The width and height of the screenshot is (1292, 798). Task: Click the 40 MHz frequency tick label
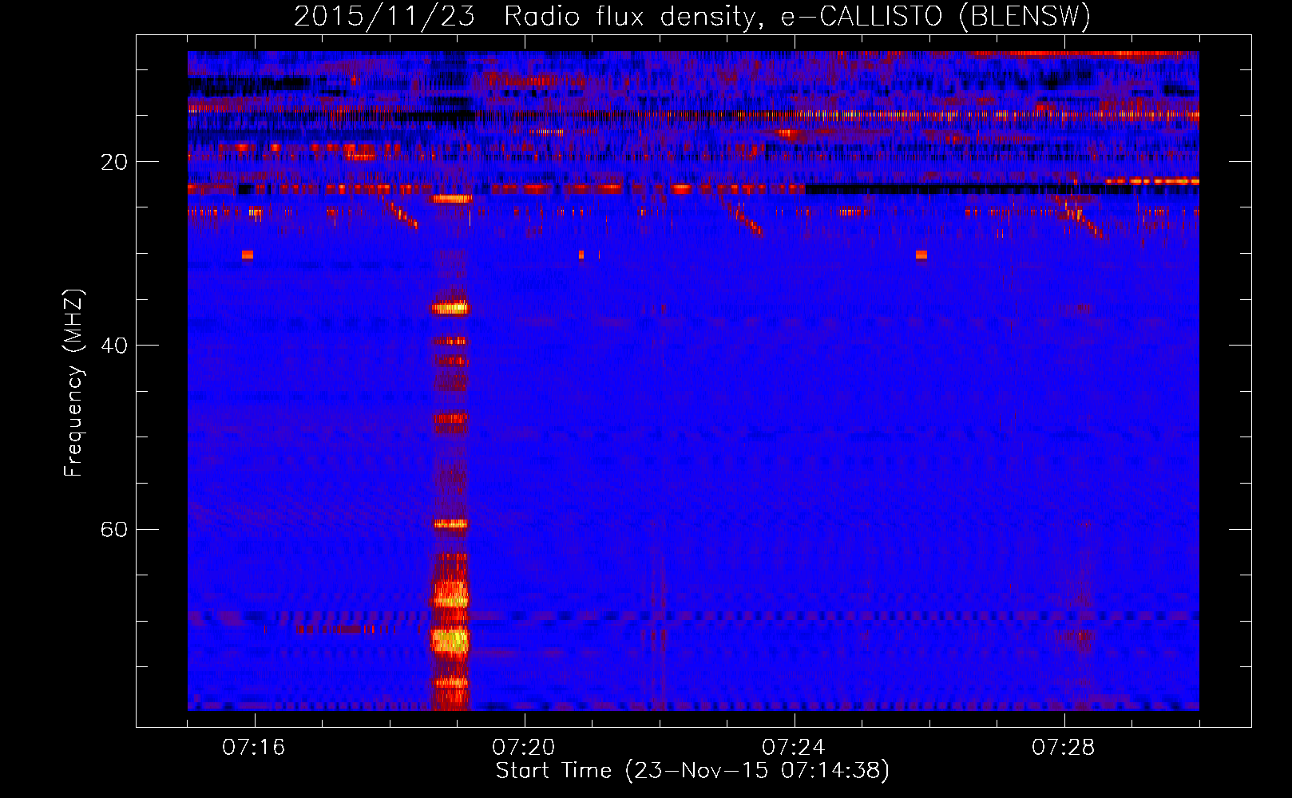point(114,346)
